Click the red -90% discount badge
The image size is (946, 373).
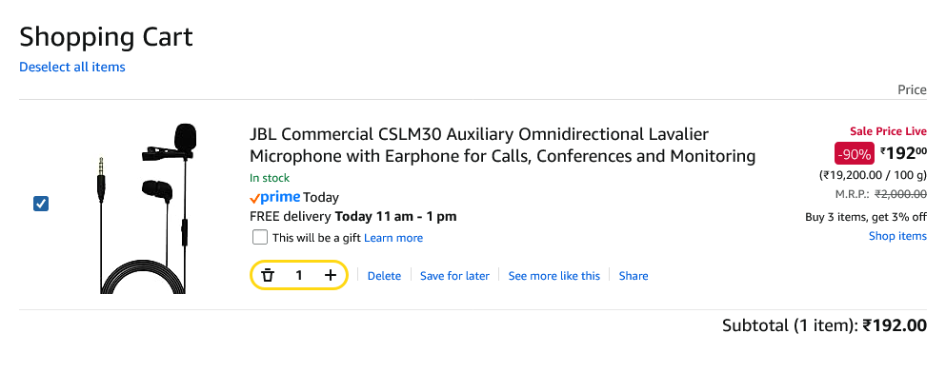[854, 154]
